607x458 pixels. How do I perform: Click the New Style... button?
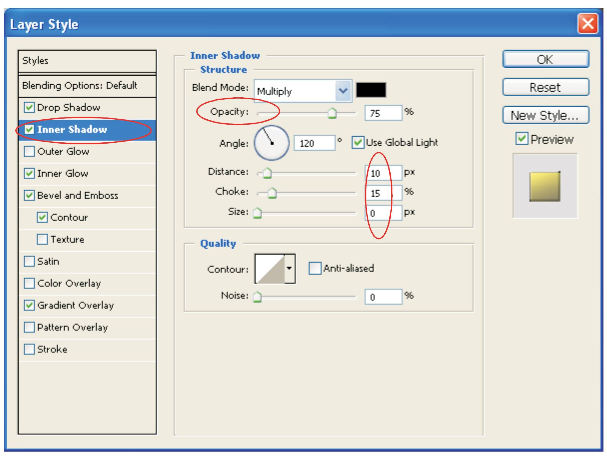pos(545,115)
